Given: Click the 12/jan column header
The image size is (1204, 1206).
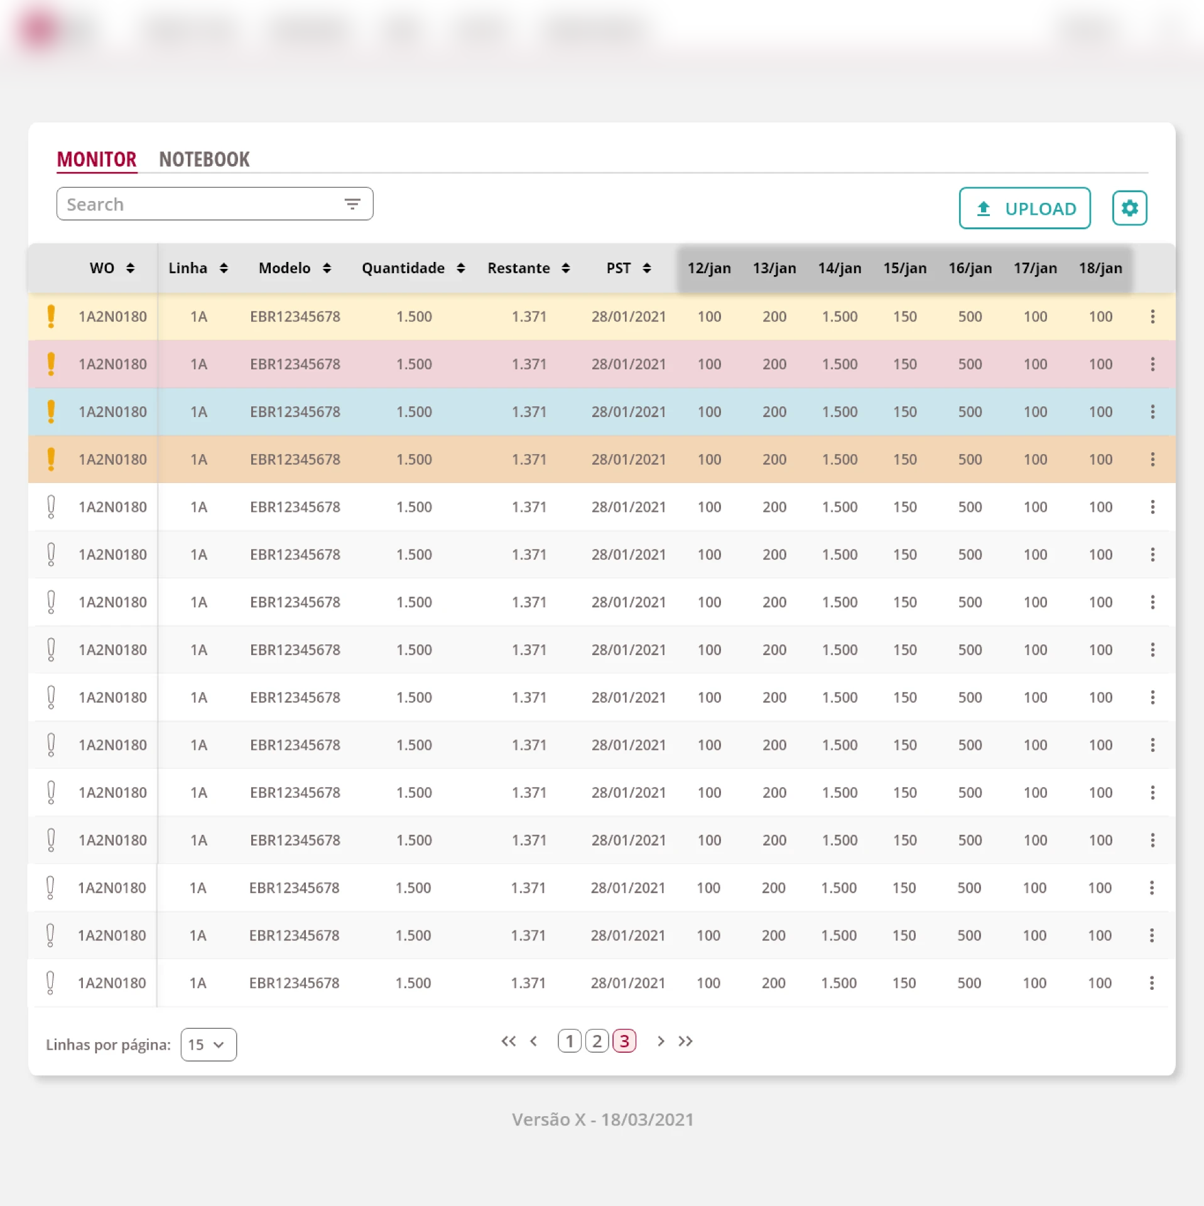Looking at the screenshot, I should coord(709,268).
